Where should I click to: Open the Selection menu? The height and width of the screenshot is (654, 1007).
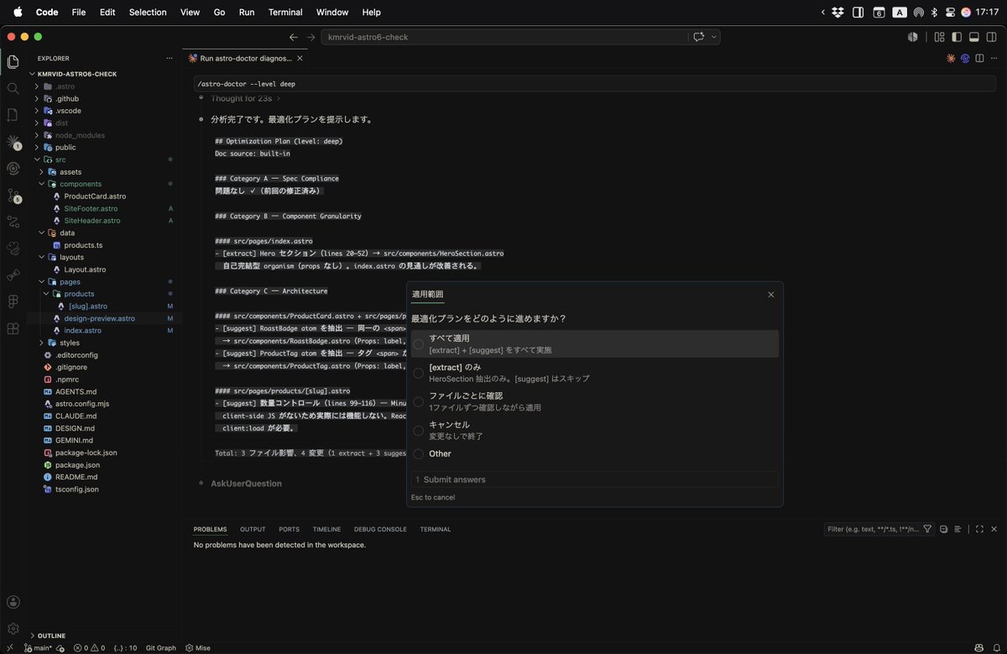148,12
